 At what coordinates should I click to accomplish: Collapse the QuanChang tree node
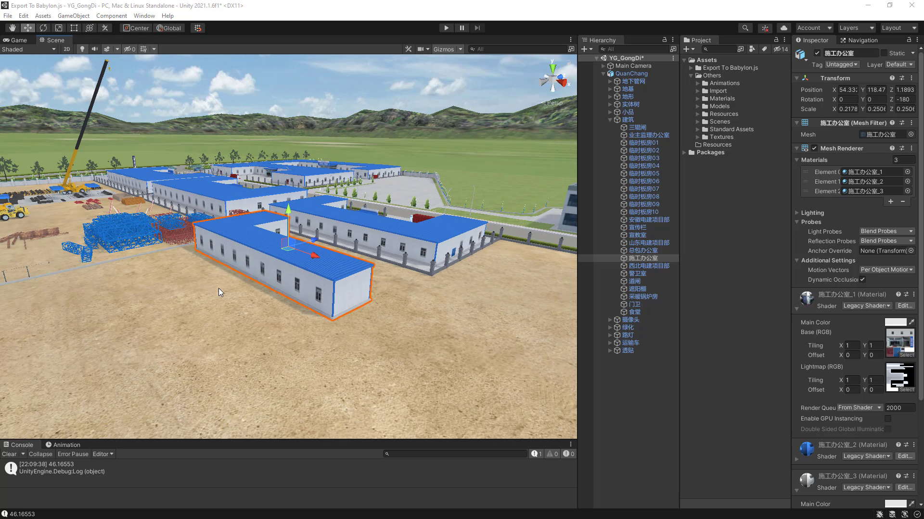click(603, 74)
